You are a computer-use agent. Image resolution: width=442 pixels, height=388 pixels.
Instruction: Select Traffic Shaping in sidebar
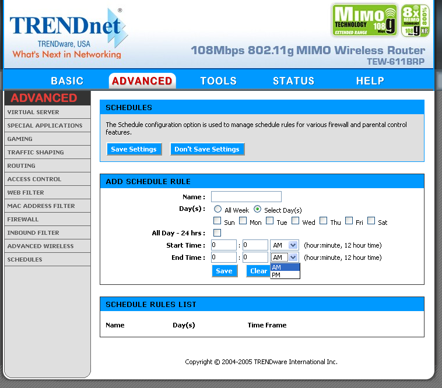[x=47, y=152]
